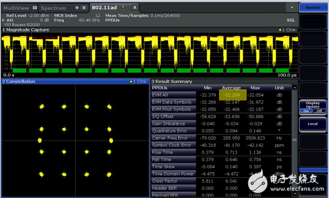Click the Max column header

pyautogui.click(x=255, y=88)
